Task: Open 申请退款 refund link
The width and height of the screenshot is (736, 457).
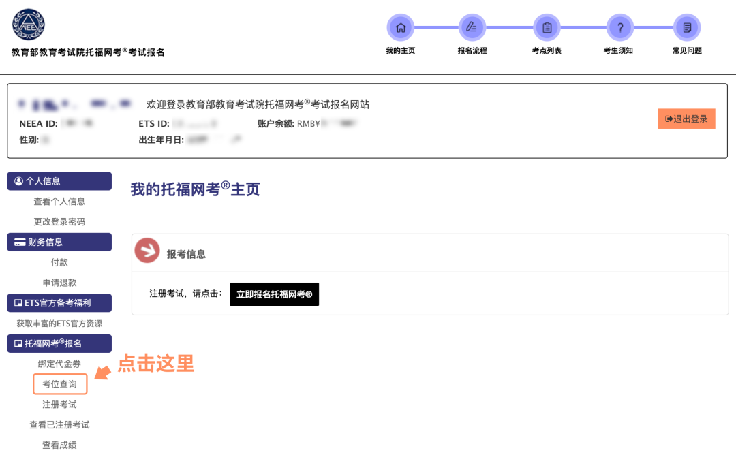Action: coord(59,283)
